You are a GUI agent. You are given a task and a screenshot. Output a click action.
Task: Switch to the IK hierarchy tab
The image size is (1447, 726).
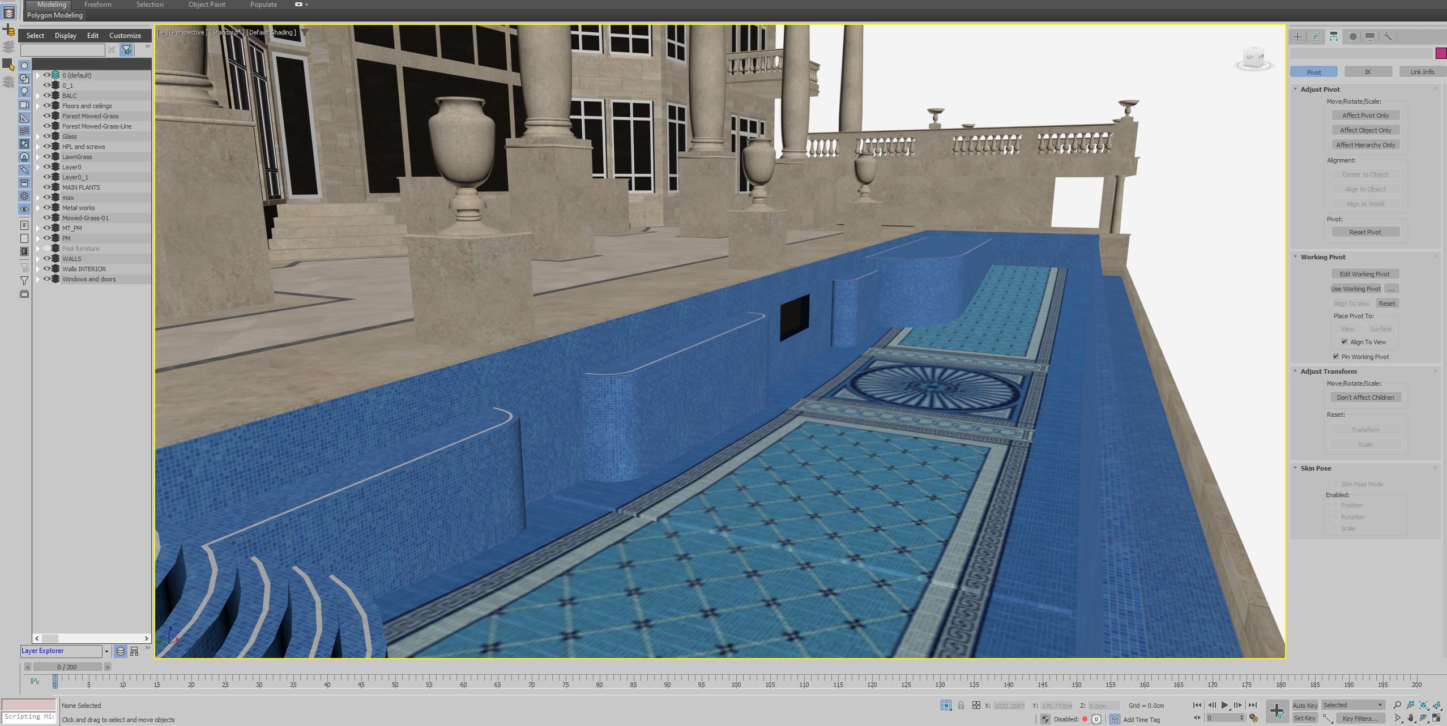1368,72
